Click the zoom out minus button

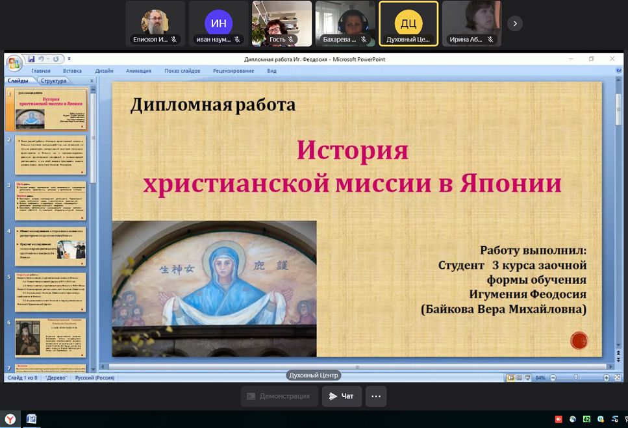[551, 377]
